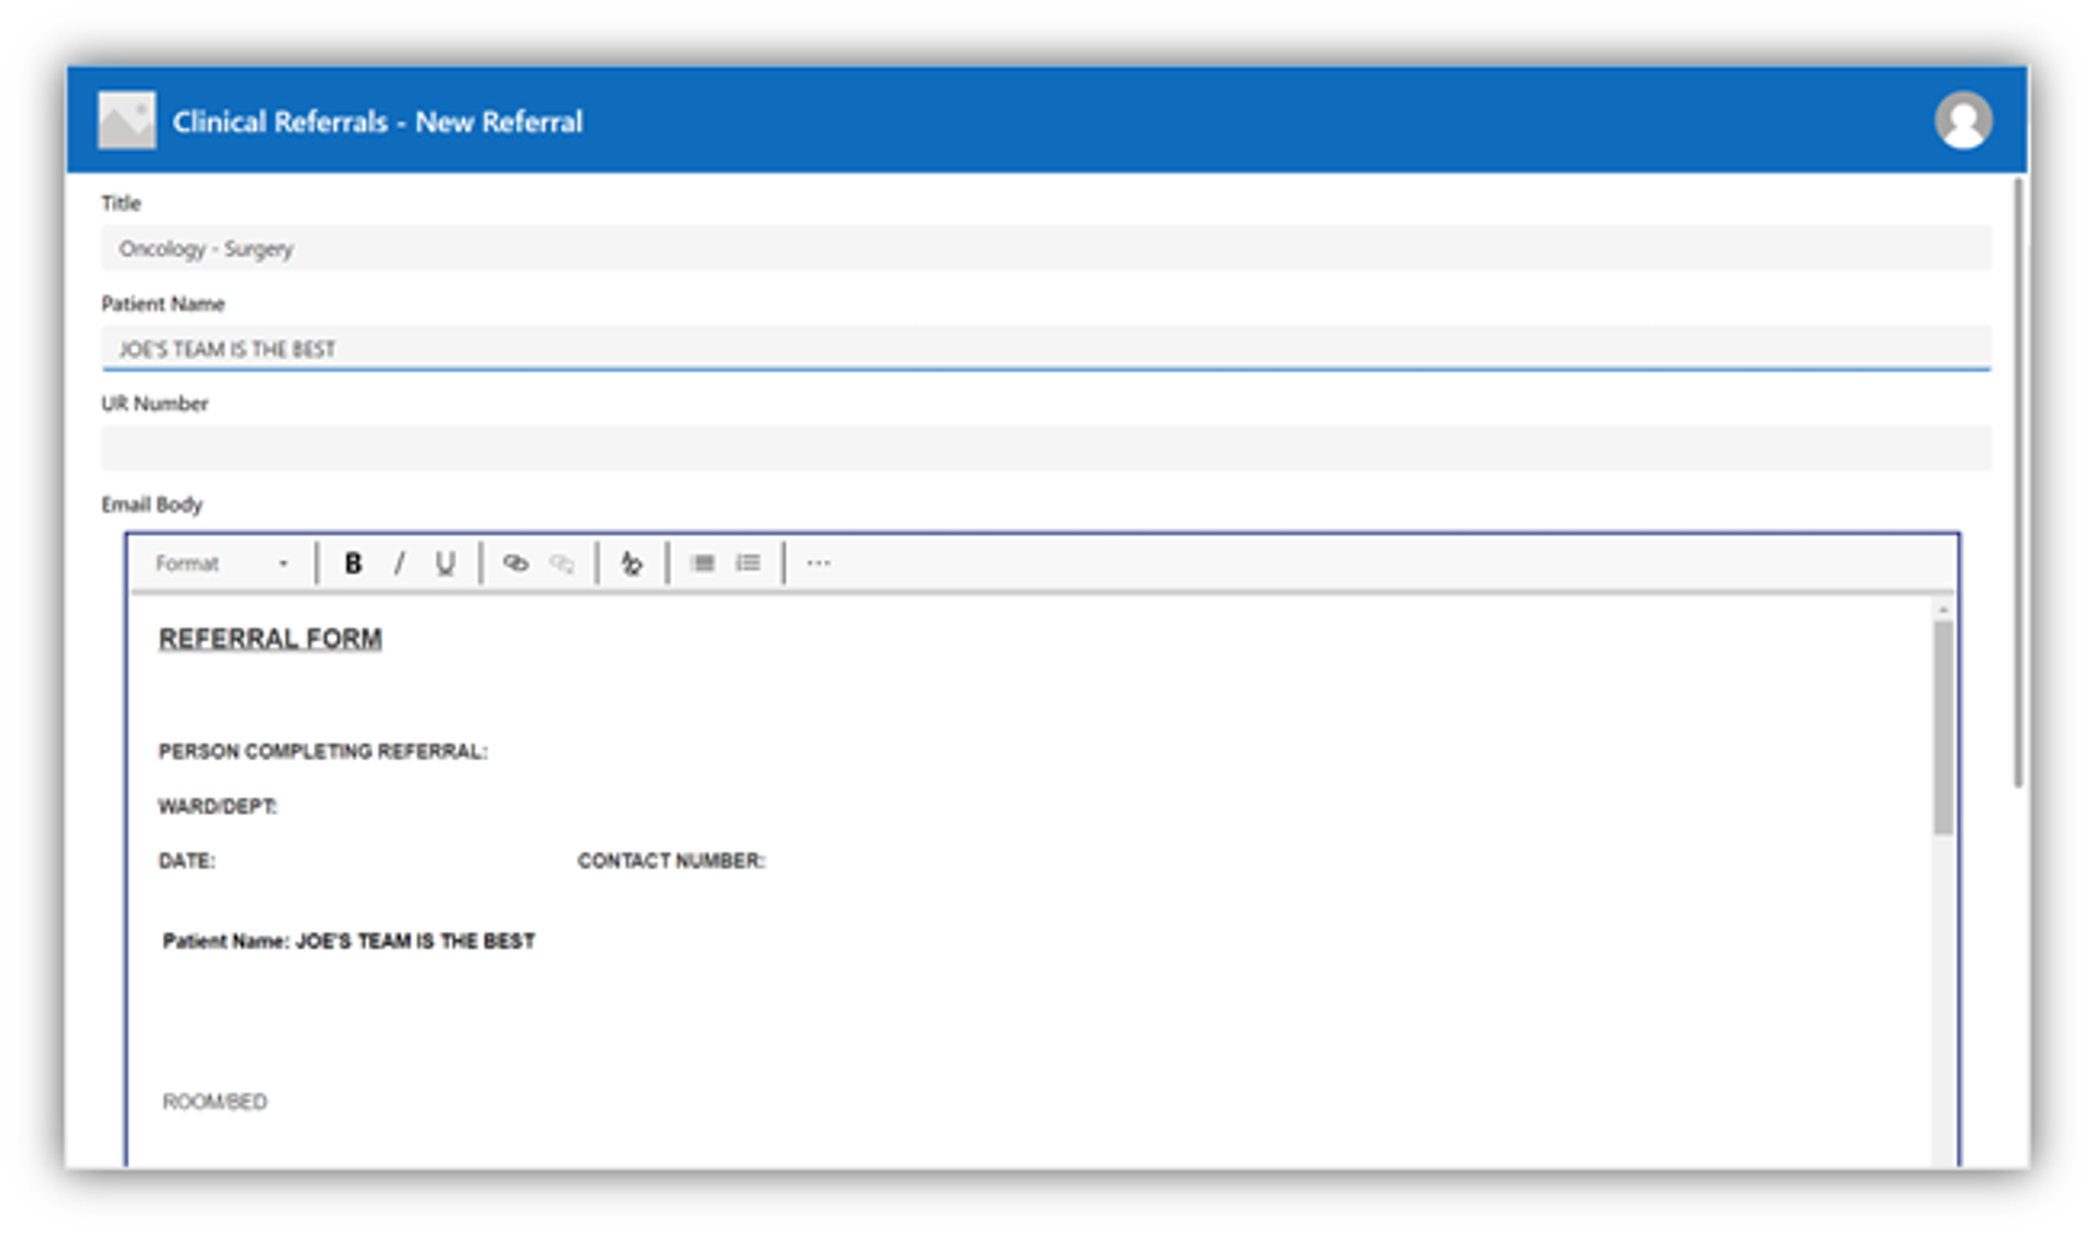Toggle italic formatting in the editor
Viewport: 2096px width, 1234px height.
(400, 563)
